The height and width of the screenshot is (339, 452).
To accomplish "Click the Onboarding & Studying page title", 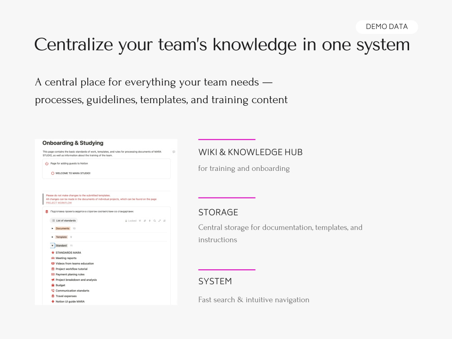I will pos(73,143).
